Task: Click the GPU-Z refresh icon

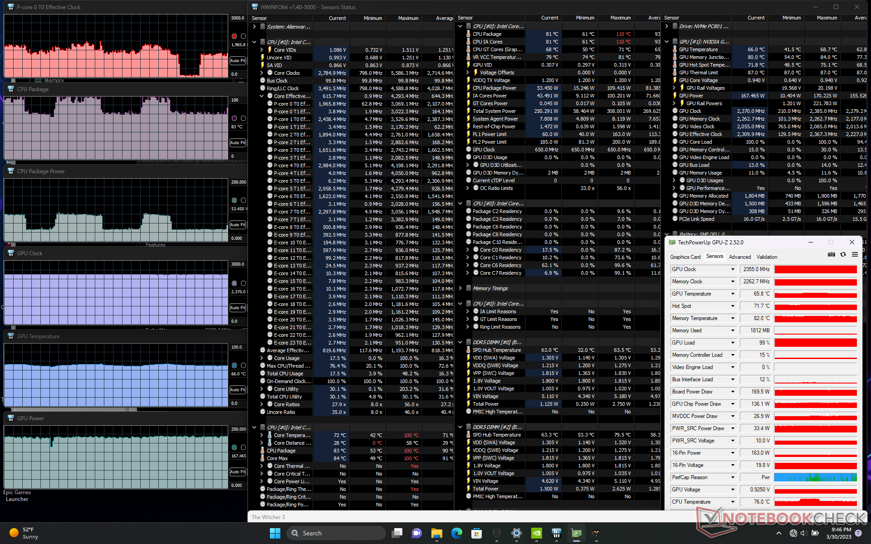Action: 843,255
